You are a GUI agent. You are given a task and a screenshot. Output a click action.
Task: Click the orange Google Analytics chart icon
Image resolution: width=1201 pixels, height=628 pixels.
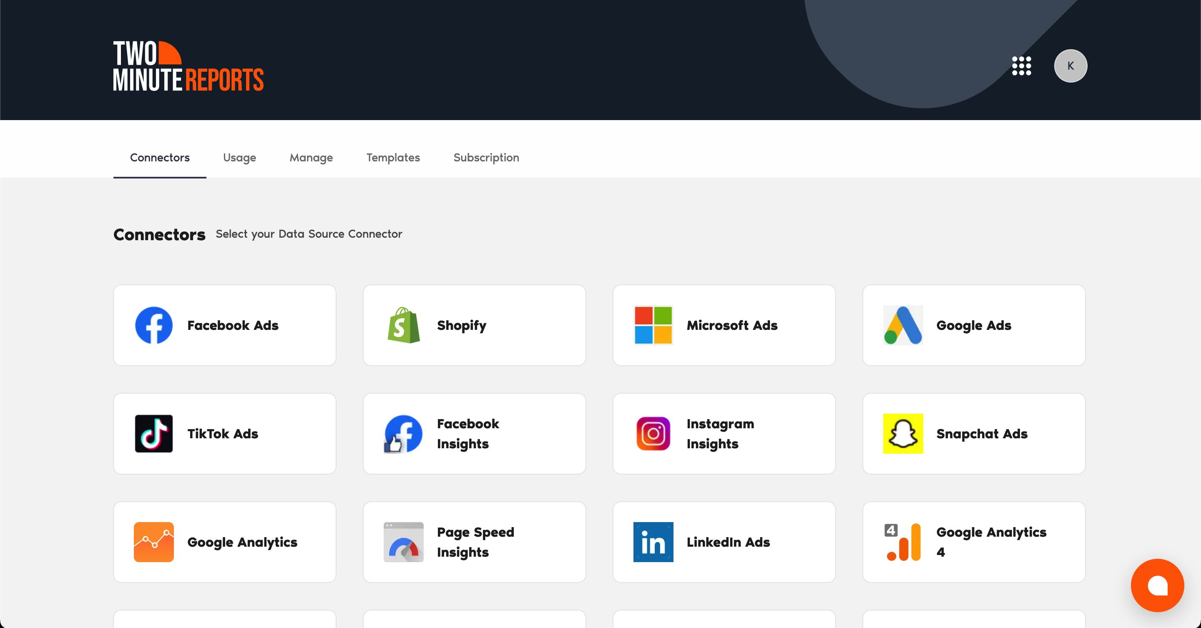(154, 542)
